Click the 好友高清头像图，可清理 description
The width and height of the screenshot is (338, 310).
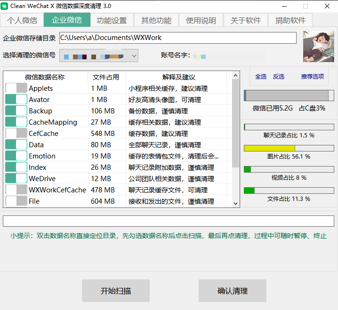click(x=165, y=100)
